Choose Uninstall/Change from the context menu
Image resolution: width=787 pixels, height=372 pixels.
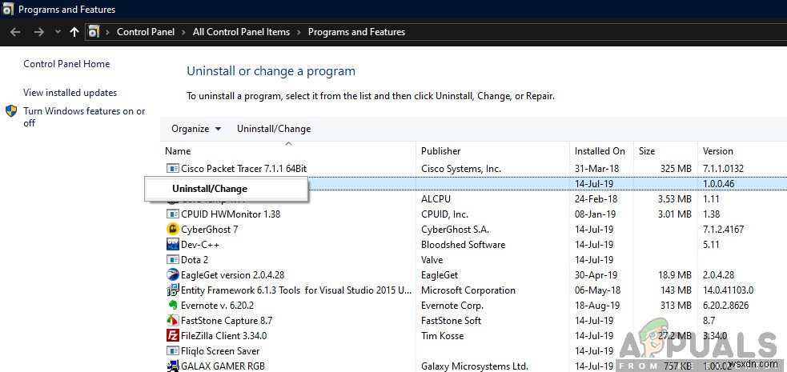(210, 189)
